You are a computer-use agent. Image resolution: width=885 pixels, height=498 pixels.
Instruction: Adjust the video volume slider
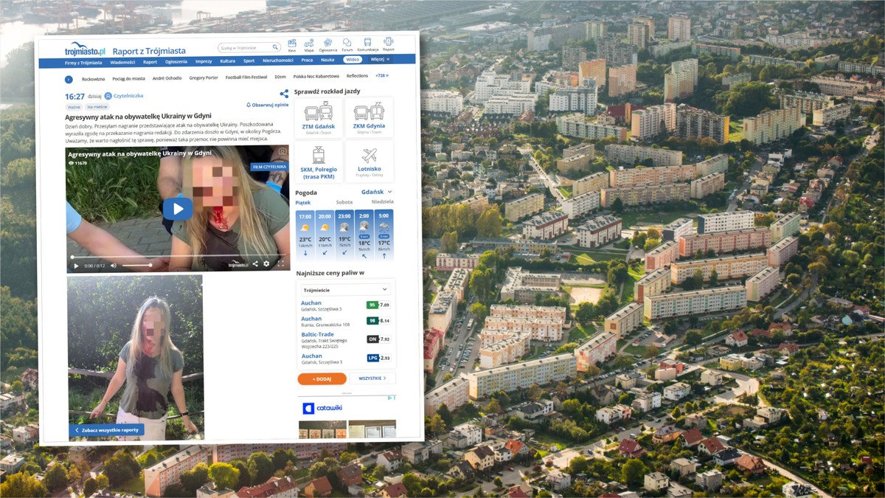point(136,265)
